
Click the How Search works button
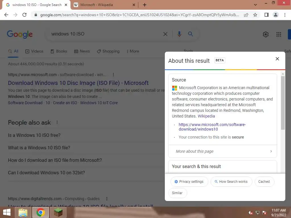pos(231,182)
